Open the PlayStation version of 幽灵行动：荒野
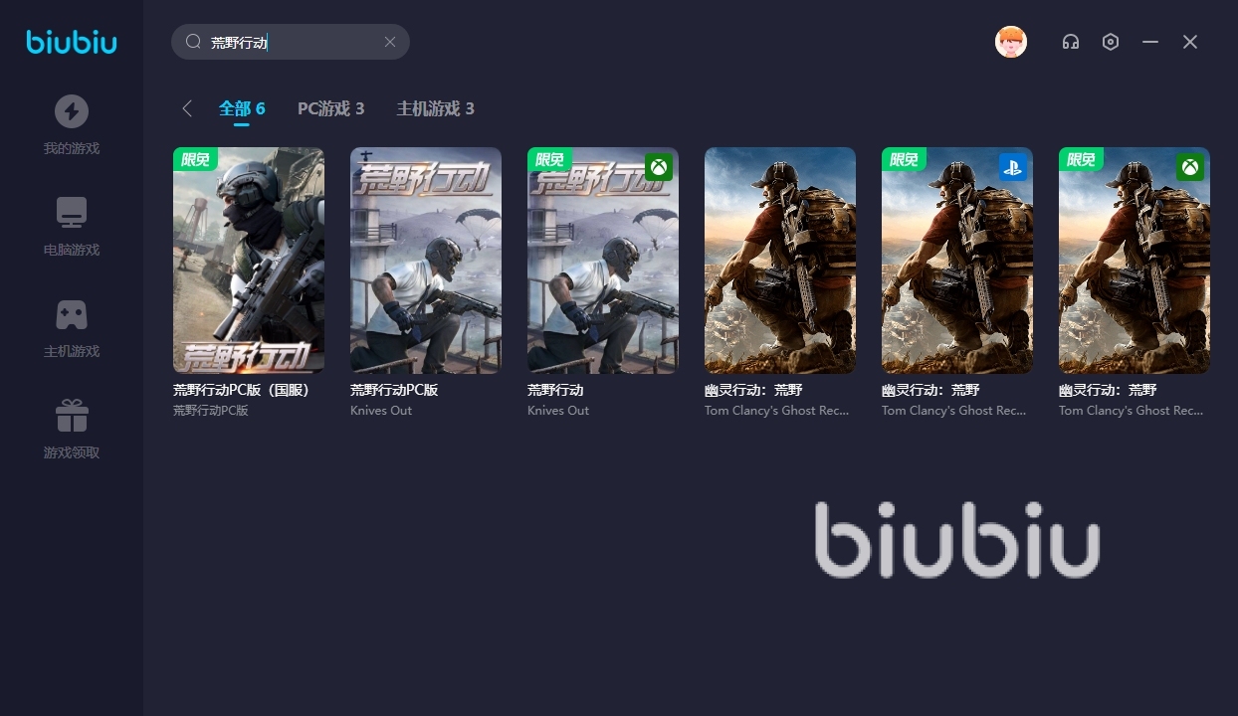 click(957, 261)
